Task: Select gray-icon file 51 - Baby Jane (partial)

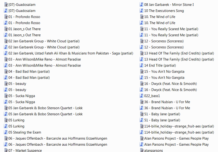Action: [160, 114]
